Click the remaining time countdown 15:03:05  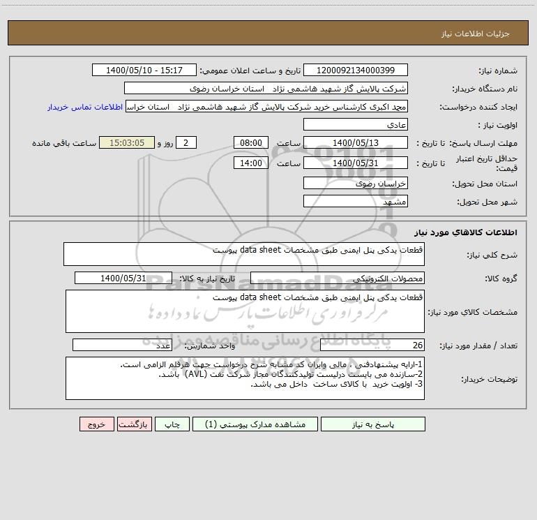click(x=127, y=142)
